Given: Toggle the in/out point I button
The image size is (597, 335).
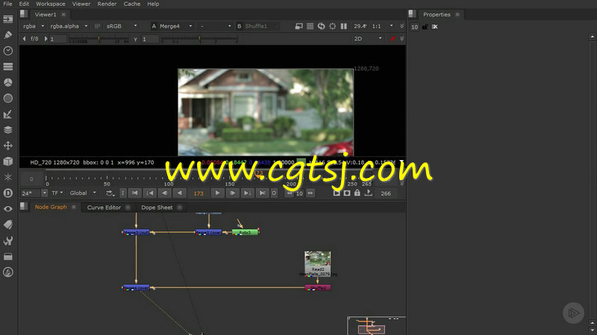Looking at the screenshot, I should click(x=122, y=194).
